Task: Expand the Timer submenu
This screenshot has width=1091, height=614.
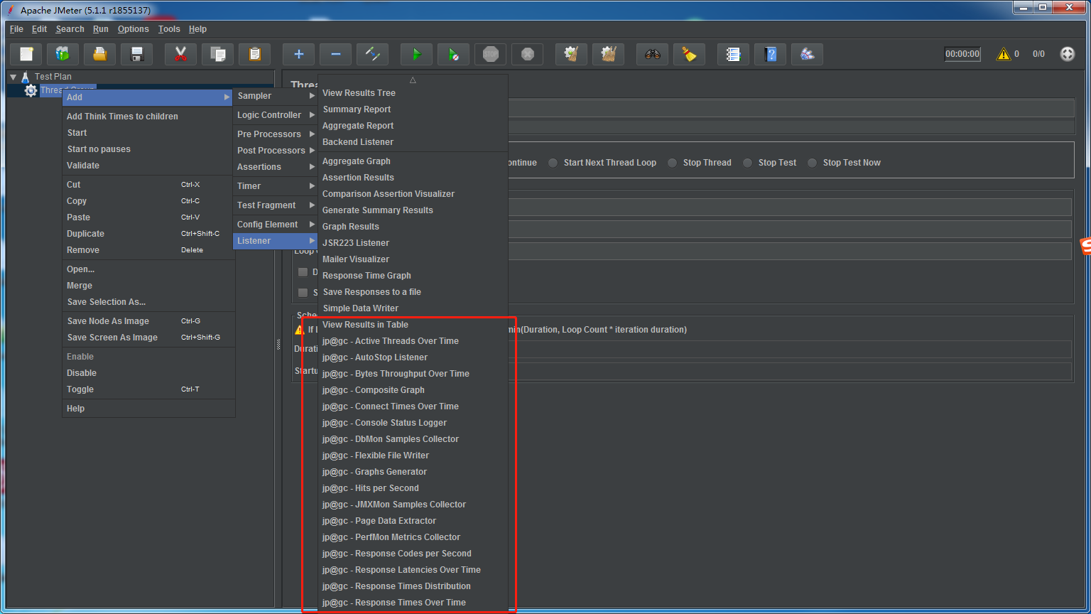Action: point(275,186)
